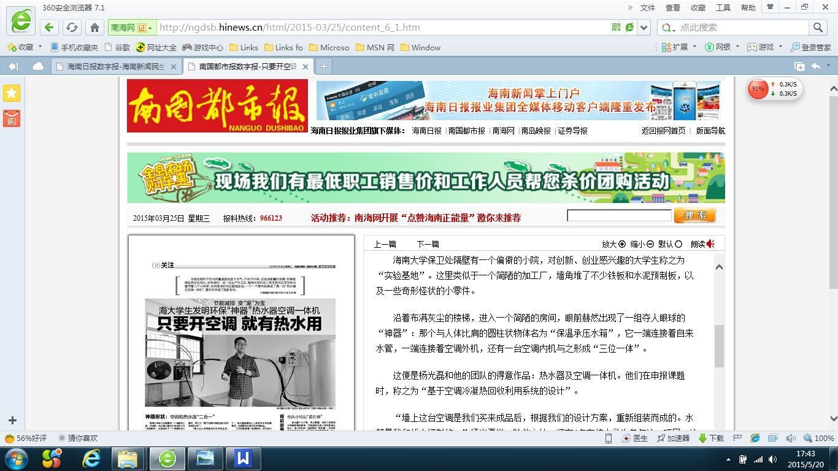Image resolution: width=838 pixels, height=471 pixels.
Task: Open WPS Writer from the taskbar
Action: (x=243, y=458)
